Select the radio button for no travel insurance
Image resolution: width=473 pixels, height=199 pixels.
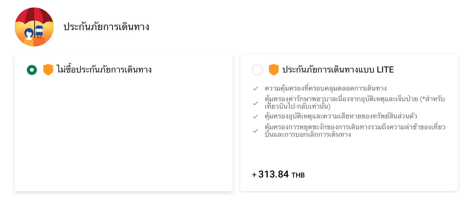point(32,69)
